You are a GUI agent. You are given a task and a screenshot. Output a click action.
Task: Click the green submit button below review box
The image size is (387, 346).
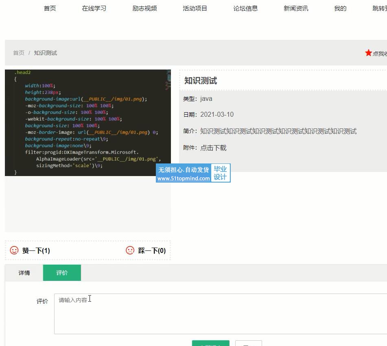211,343
